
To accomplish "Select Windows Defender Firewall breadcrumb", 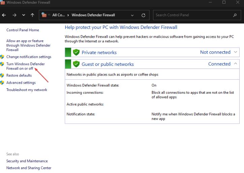I will (x=93, y=15).
